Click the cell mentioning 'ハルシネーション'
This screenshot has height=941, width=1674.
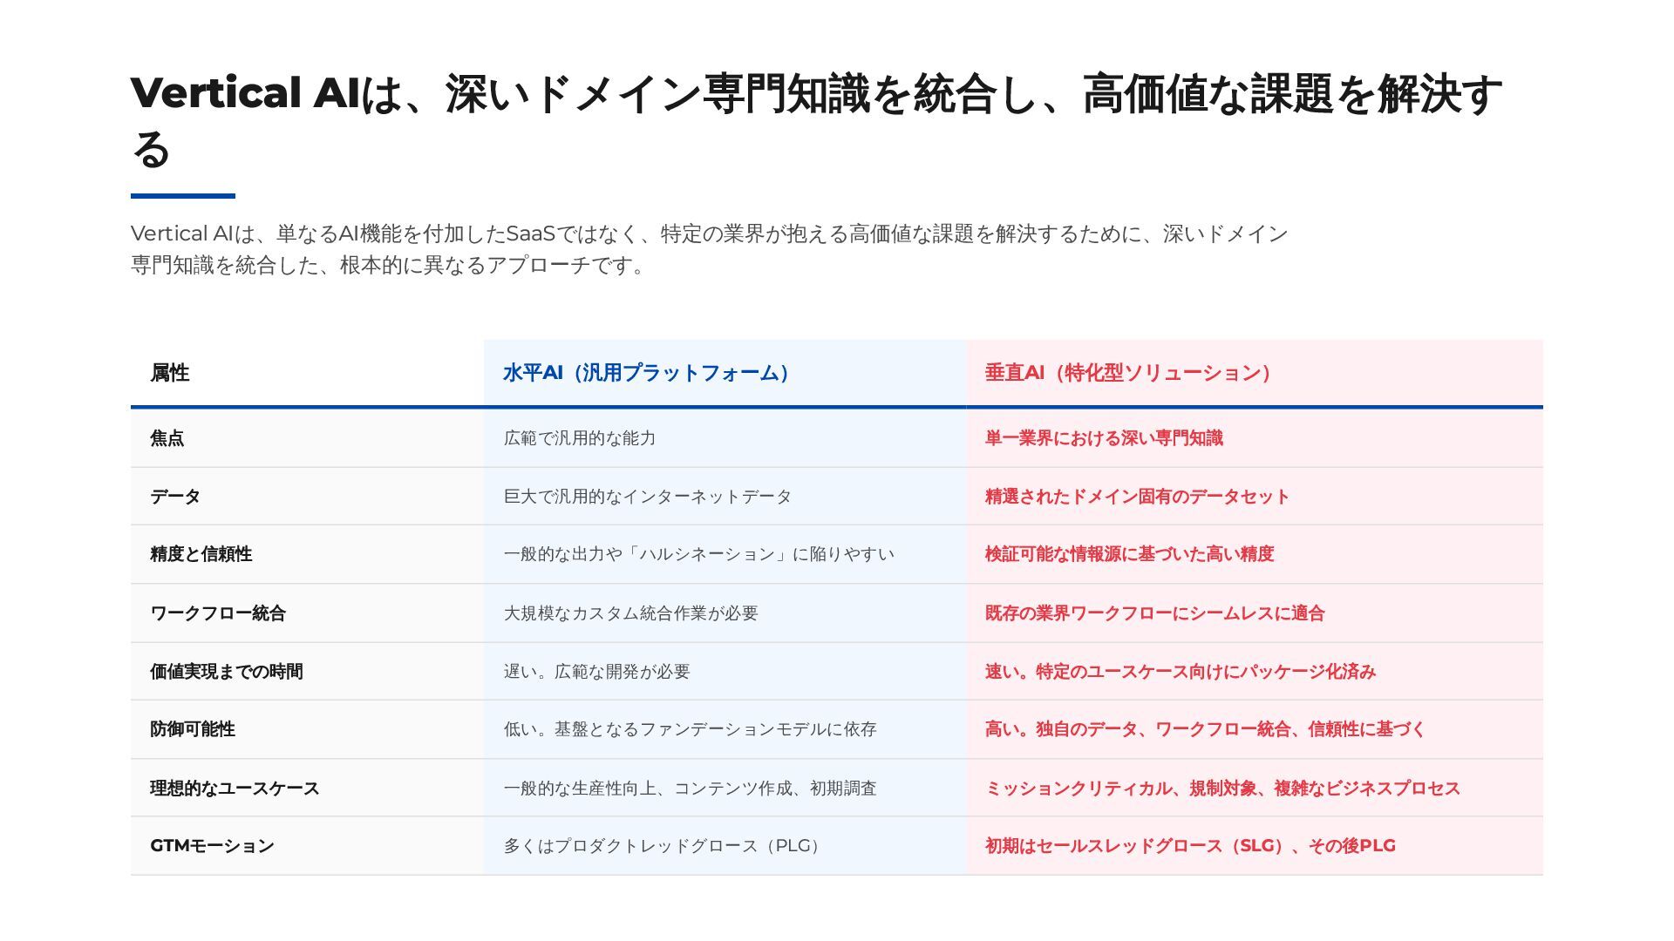698,554
